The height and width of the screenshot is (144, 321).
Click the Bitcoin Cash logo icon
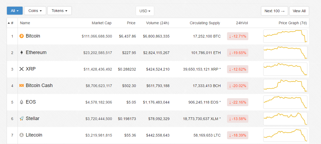22,85
